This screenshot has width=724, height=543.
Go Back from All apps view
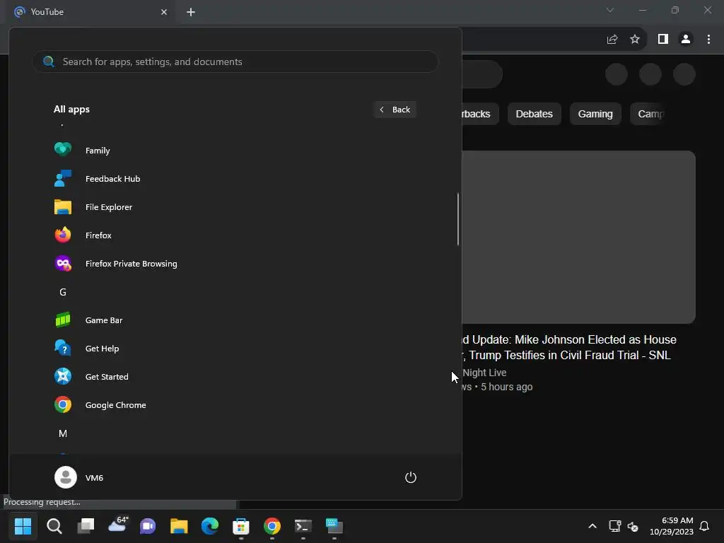pyautogui.click(x=395, y=110)
